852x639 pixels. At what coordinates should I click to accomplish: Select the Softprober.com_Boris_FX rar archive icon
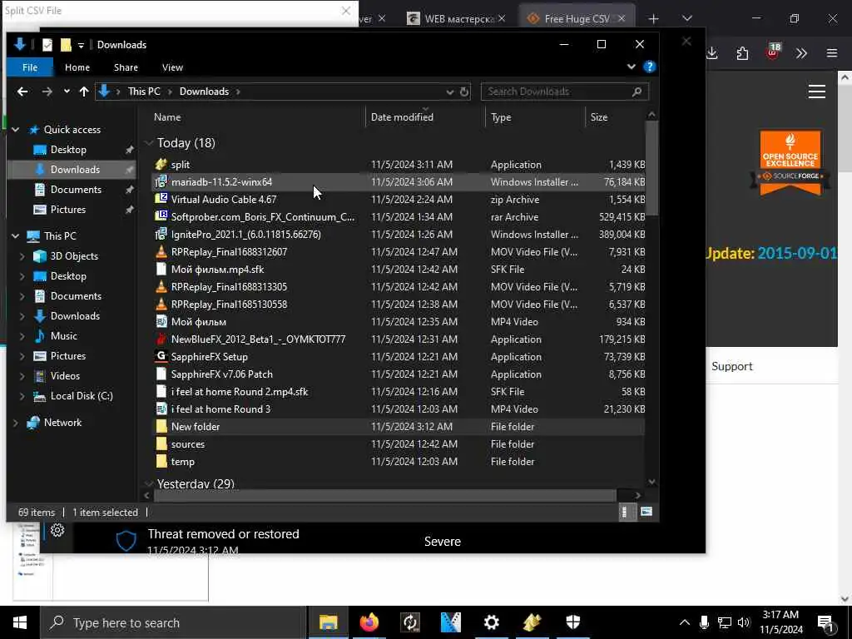tap(161, 217)
